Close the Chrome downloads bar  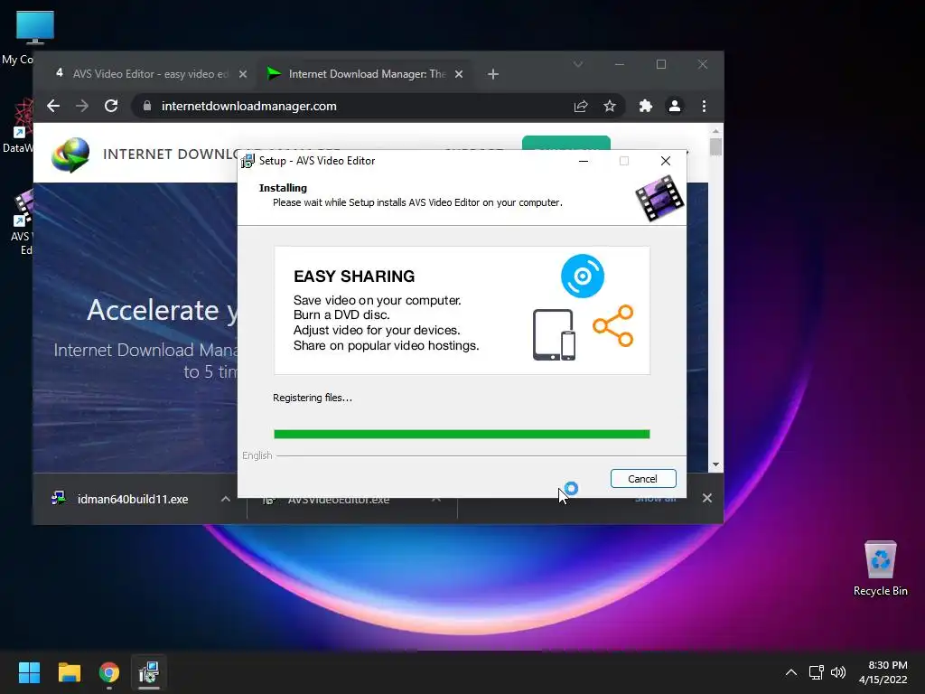pos(707,498)
